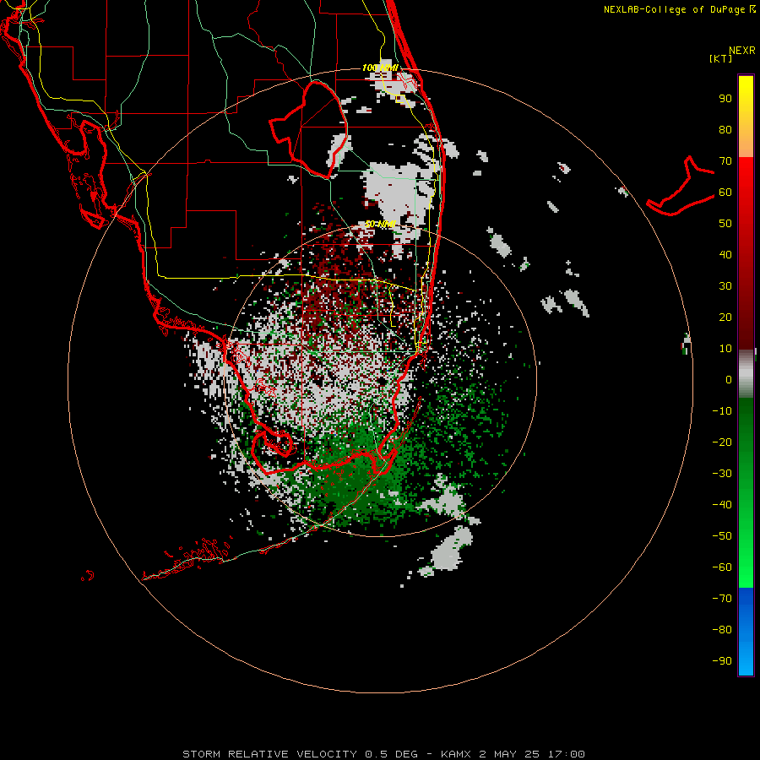The width and height of the screenshot is (760, 760).
Task: Click the gray zero-velocity segment of color bar
Action: [746, 374]
